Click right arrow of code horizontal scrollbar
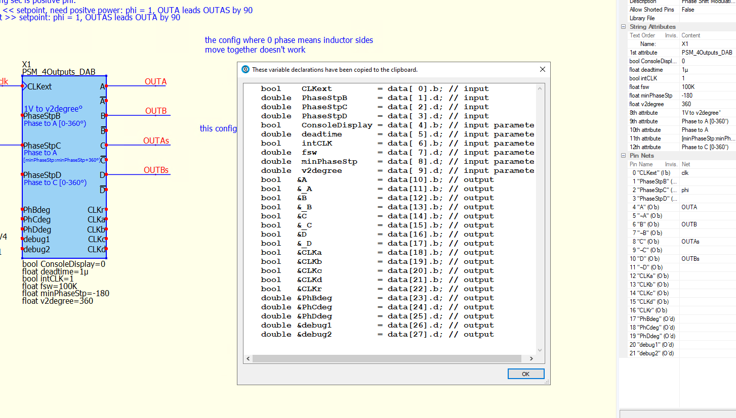This screenshot has height=418, width=736. pyautogui.click(x=531, y=359)
